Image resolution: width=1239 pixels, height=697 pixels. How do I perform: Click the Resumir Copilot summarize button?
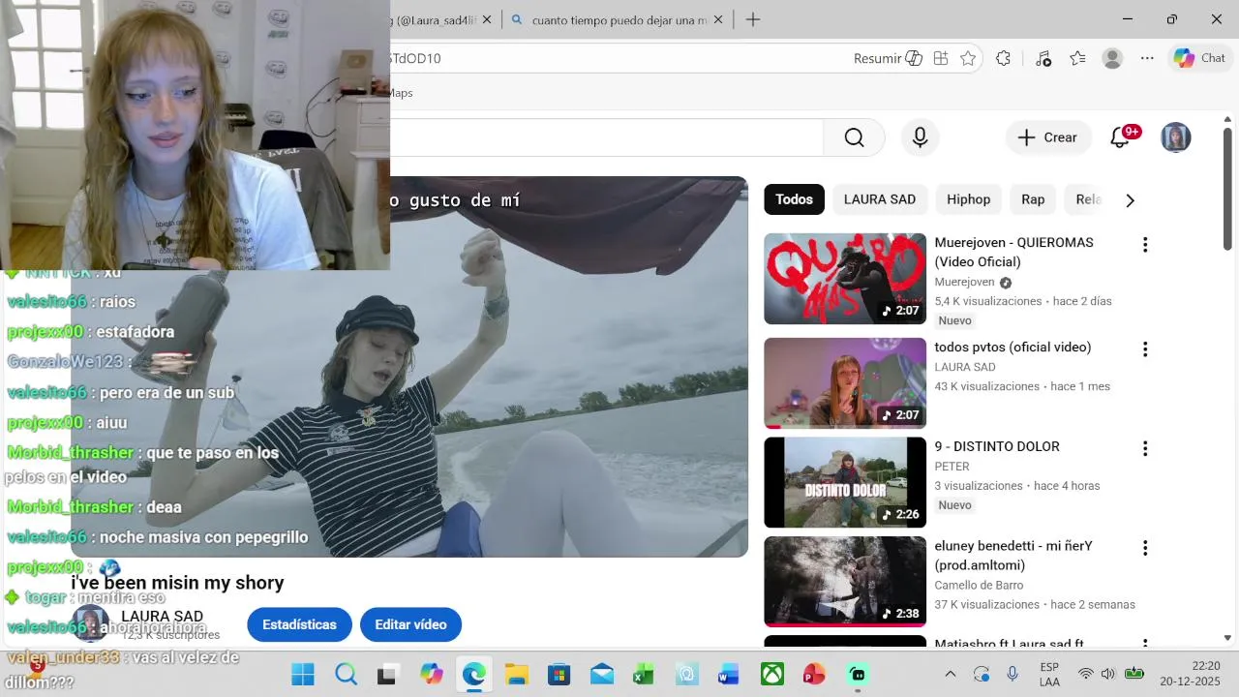click(x=888, y=58)
